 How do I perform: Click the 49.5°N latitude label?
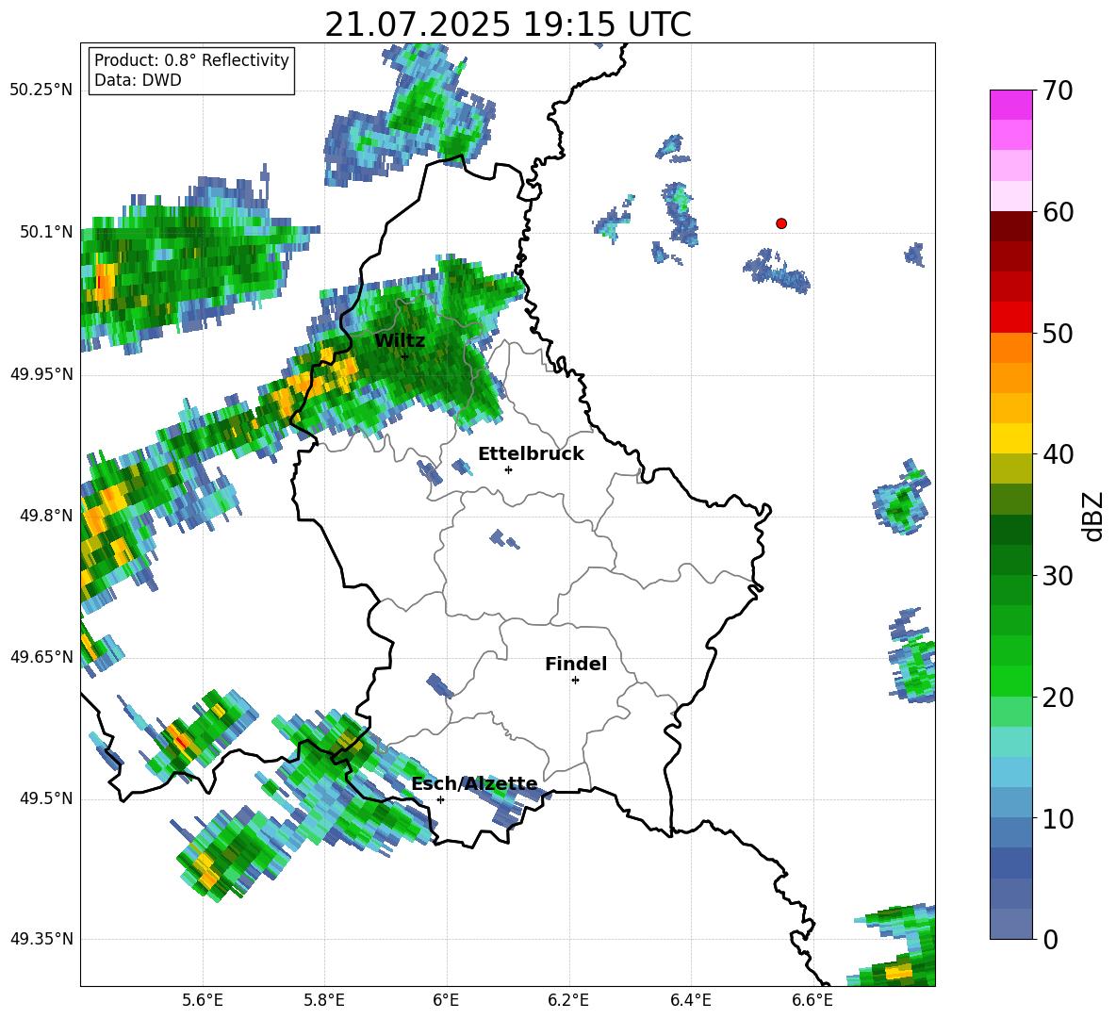tap(45, 798)
